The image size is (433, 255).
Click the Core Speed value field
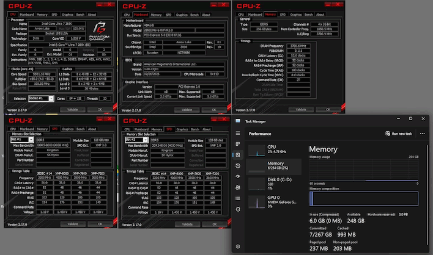42,74
